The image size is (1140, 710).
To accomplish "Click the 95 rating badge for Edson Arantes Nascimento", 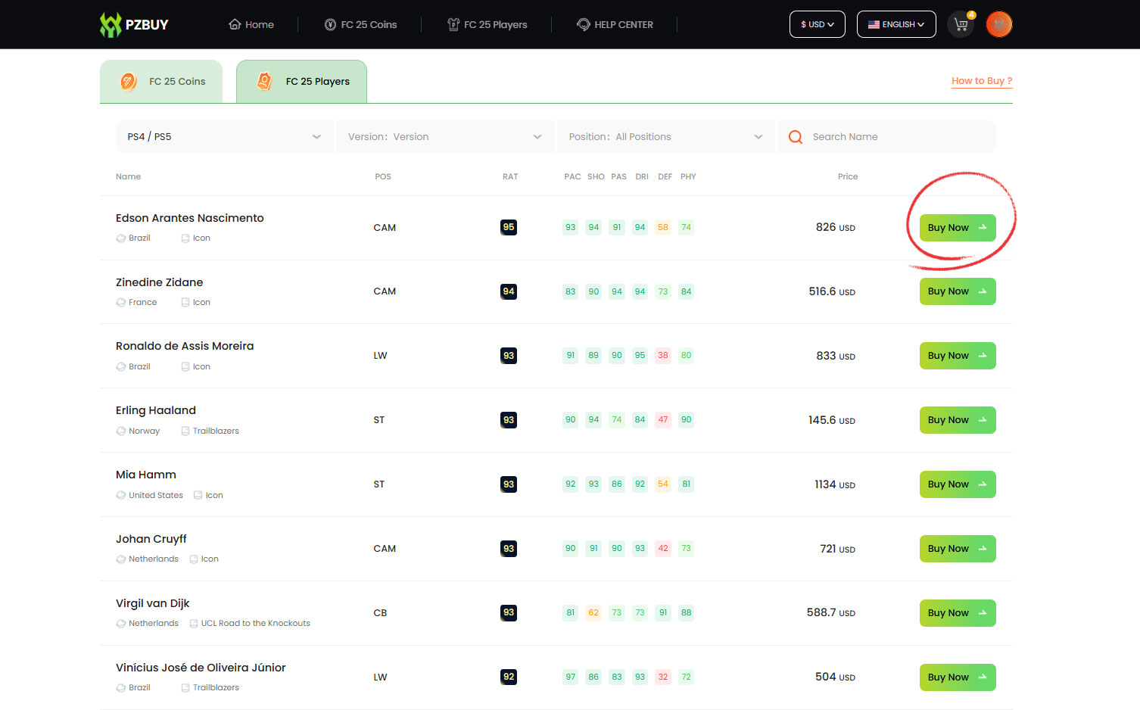I will point(509,227).
